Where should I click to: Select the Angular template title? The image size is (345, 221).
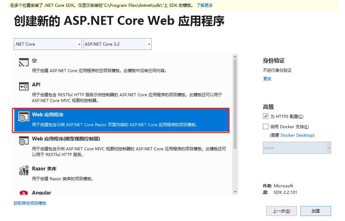(41, 193)
